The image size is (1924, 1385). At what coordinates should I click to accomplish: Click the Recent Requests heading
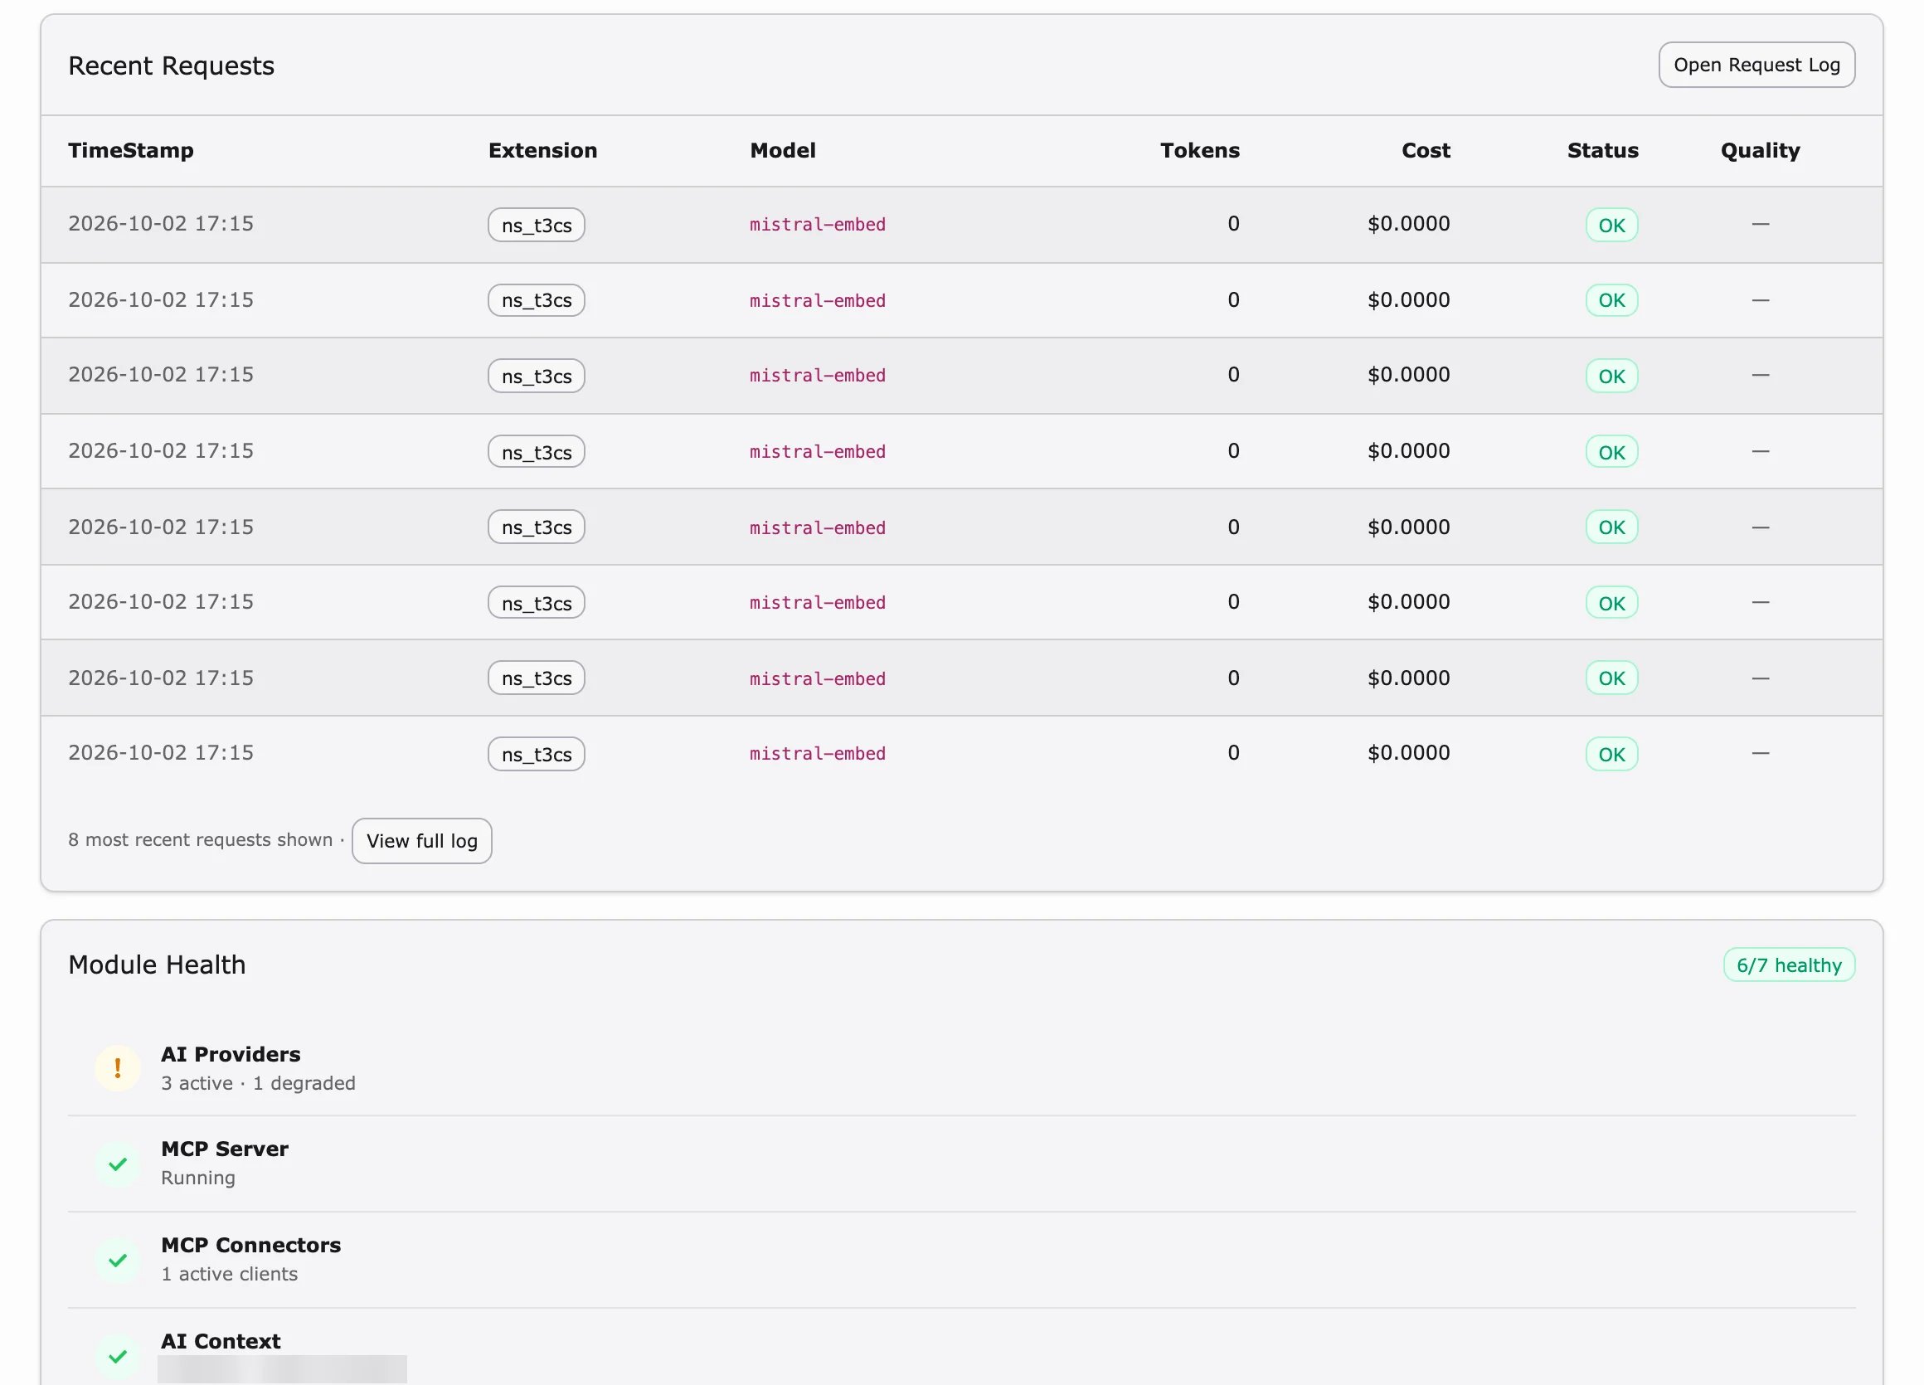click(x=171, y=66)
